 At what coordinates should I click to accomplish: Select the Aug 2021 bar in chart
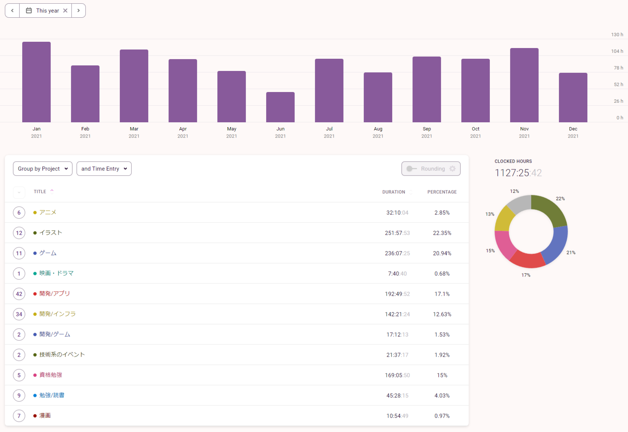(x=378, y=97)
